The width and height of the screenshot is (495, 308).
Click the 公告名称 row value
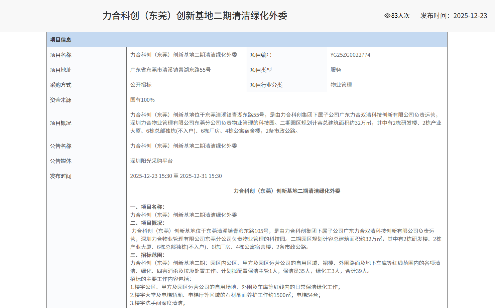(x=183, y=146)
